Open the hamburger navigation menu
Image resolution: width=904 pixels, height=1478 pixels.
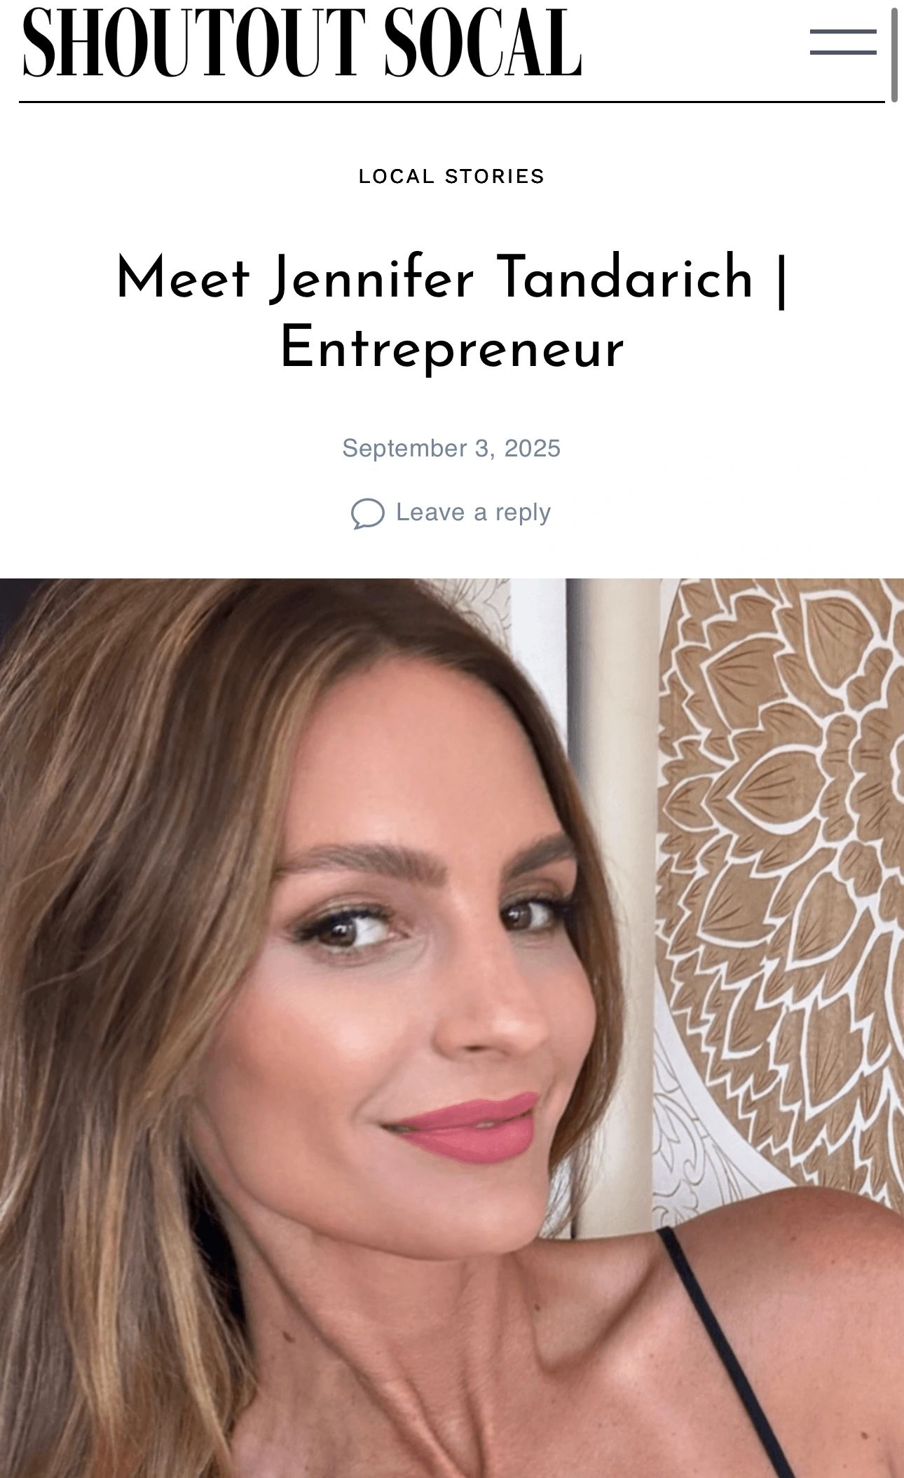coord(843,42)
